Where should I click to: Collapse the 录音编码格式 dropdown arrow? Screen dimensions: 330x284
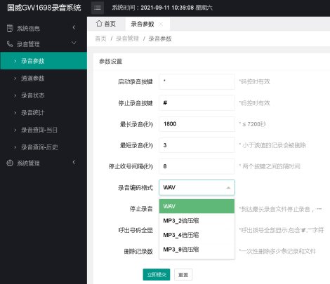tap(228, 187)
